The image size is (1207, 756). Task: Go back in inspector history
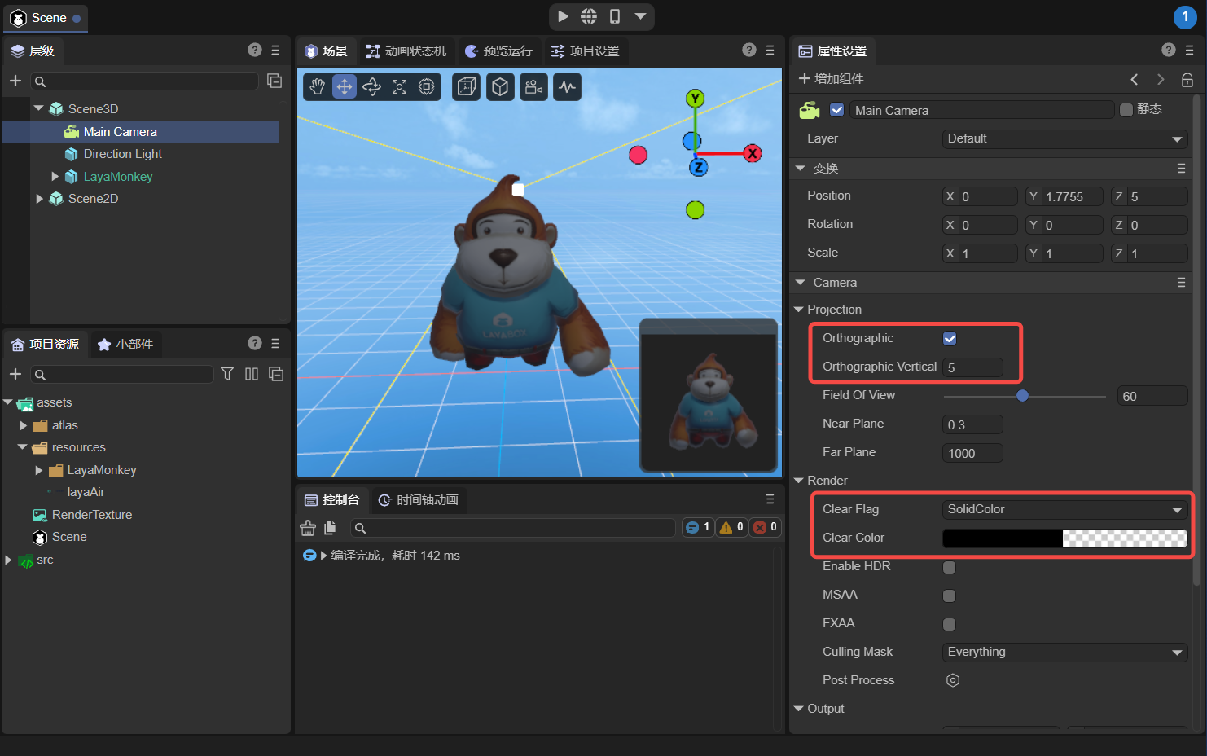[1134, 79]
